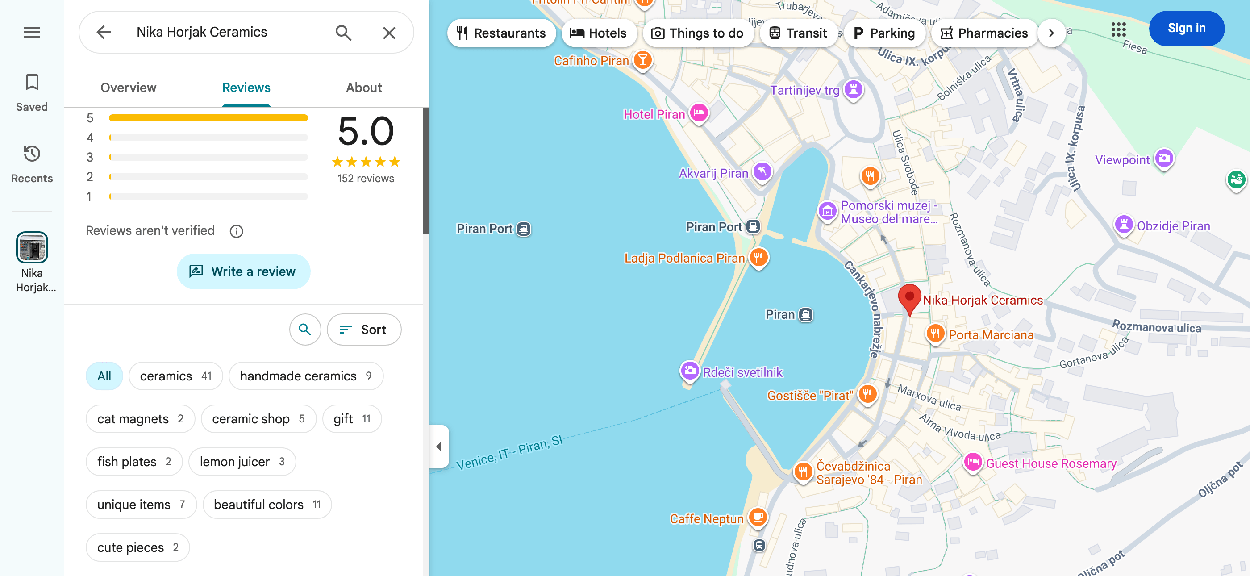Viewport: 1250px width, 576px height.
Task: Click the Nika Horjak Ceramics red pin
Action: [909, 300]
